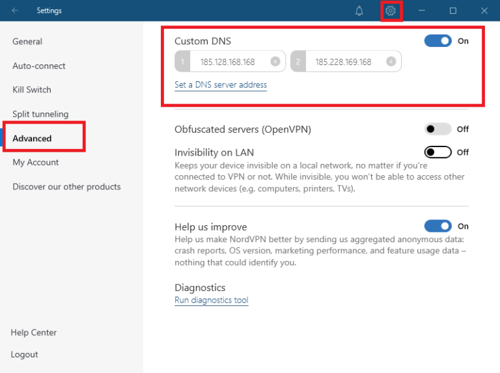Select Auto-connect in the sidebar

pyautogui.click(x=39, y=66)
